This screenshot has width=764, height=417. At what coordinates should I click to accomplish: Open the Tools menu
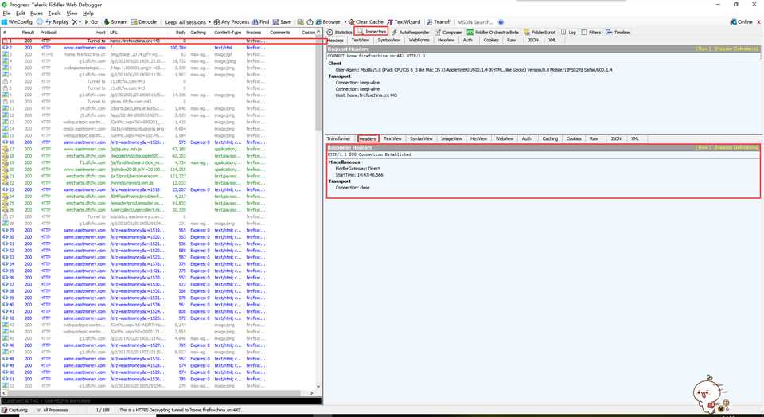click(55, 14)
